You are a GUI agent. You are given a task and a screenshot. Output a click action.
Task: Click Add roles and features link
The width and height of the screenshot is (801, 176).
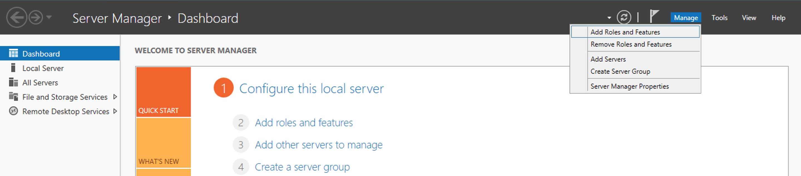click(x=304, y=123)
